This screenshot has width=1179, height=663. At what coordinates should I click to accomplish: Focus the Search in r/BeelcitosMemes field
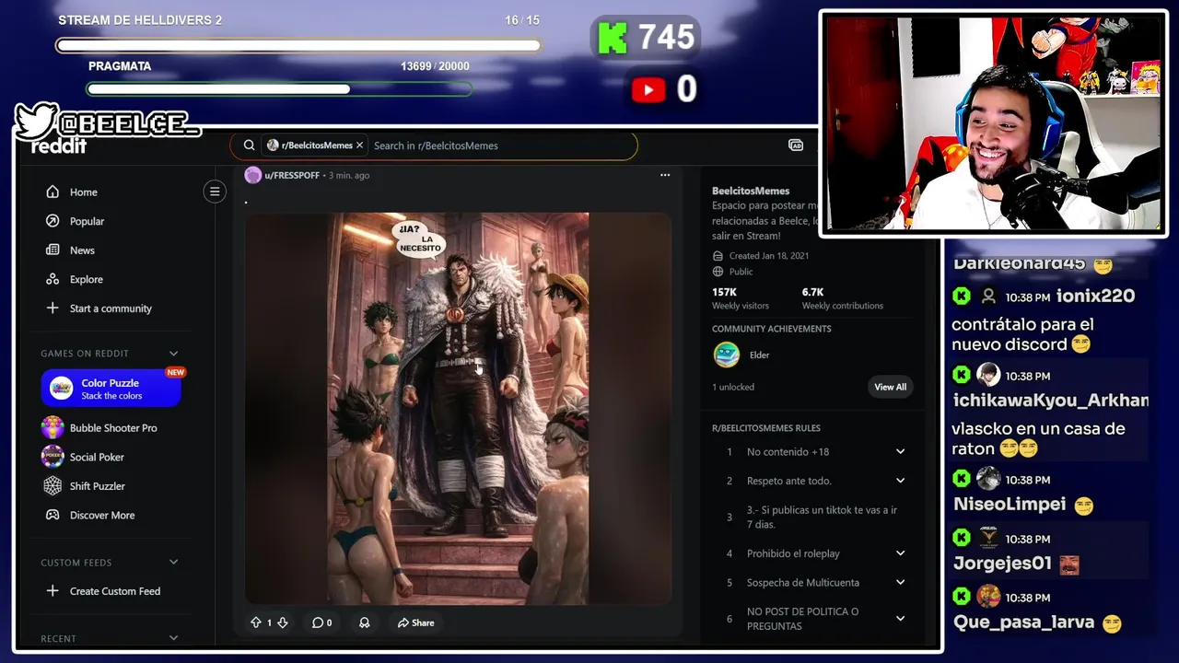coord(497,145)
